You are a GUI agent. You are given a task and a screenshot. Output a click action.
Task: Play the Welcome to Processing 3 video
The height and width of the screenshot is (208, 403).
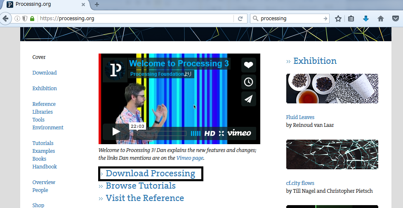116,132
